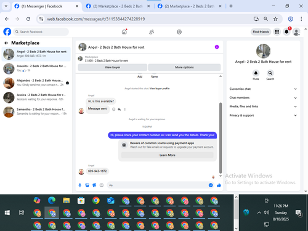This screenshot has height=231, width=308.
Task: Open Chrome tab search dropdown
Action: click(x=6, y=6)
